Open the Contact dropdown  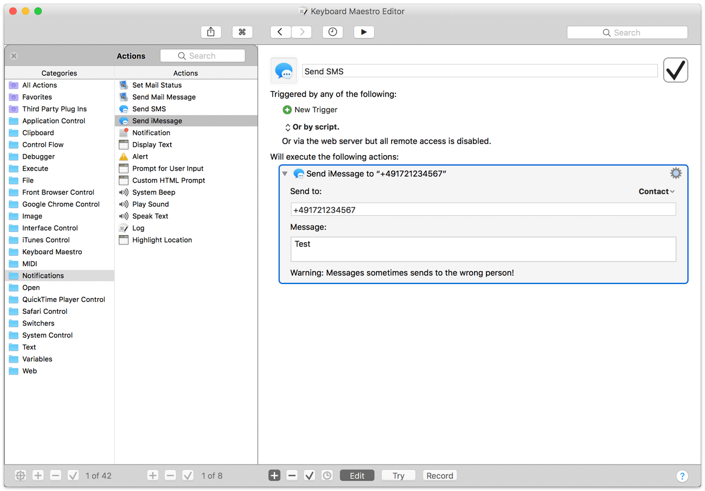[x=657, y=191]
